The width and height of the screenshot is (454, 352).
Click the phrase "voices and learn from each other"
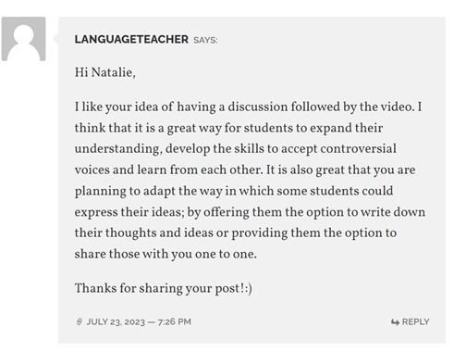[168, 170]
